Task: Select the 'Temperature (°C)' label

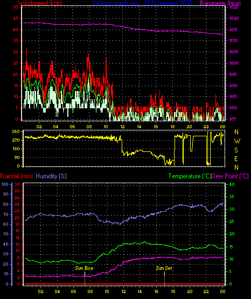Action: [x=190, y=176]
